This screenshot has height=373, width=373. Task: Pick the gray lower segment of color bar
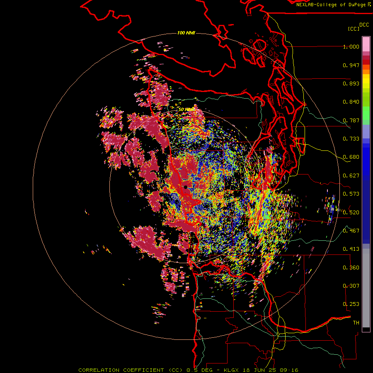366,290
